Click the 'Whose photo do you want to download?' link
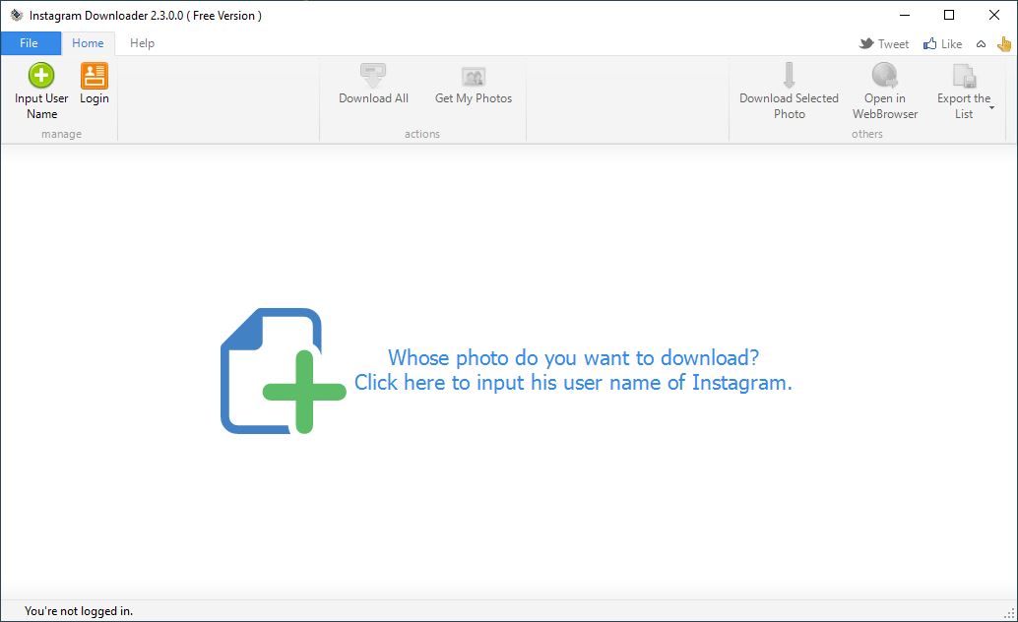The width and height of the screenshot is (1018, 622). pyautogui.click(x=573, y=357)
